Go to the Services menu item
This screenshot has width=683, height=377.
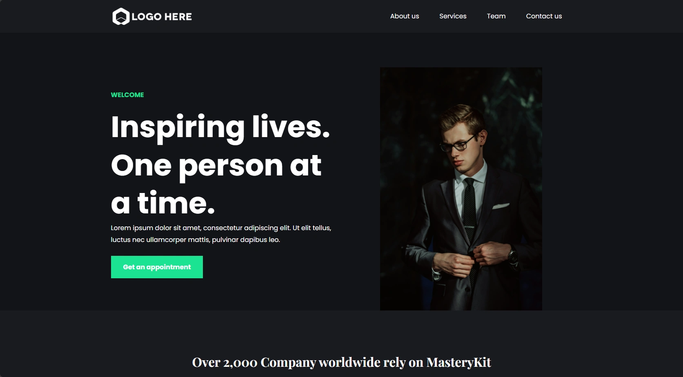(x=453, y=16)
